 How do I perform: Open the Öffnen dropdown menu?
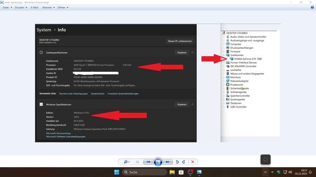click(63, 7)
